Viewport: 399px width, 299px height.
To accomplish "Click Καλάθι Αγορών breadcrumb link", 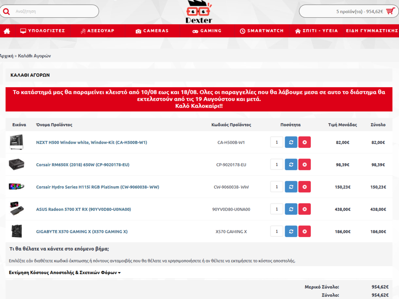I will (x=34, y=56).
